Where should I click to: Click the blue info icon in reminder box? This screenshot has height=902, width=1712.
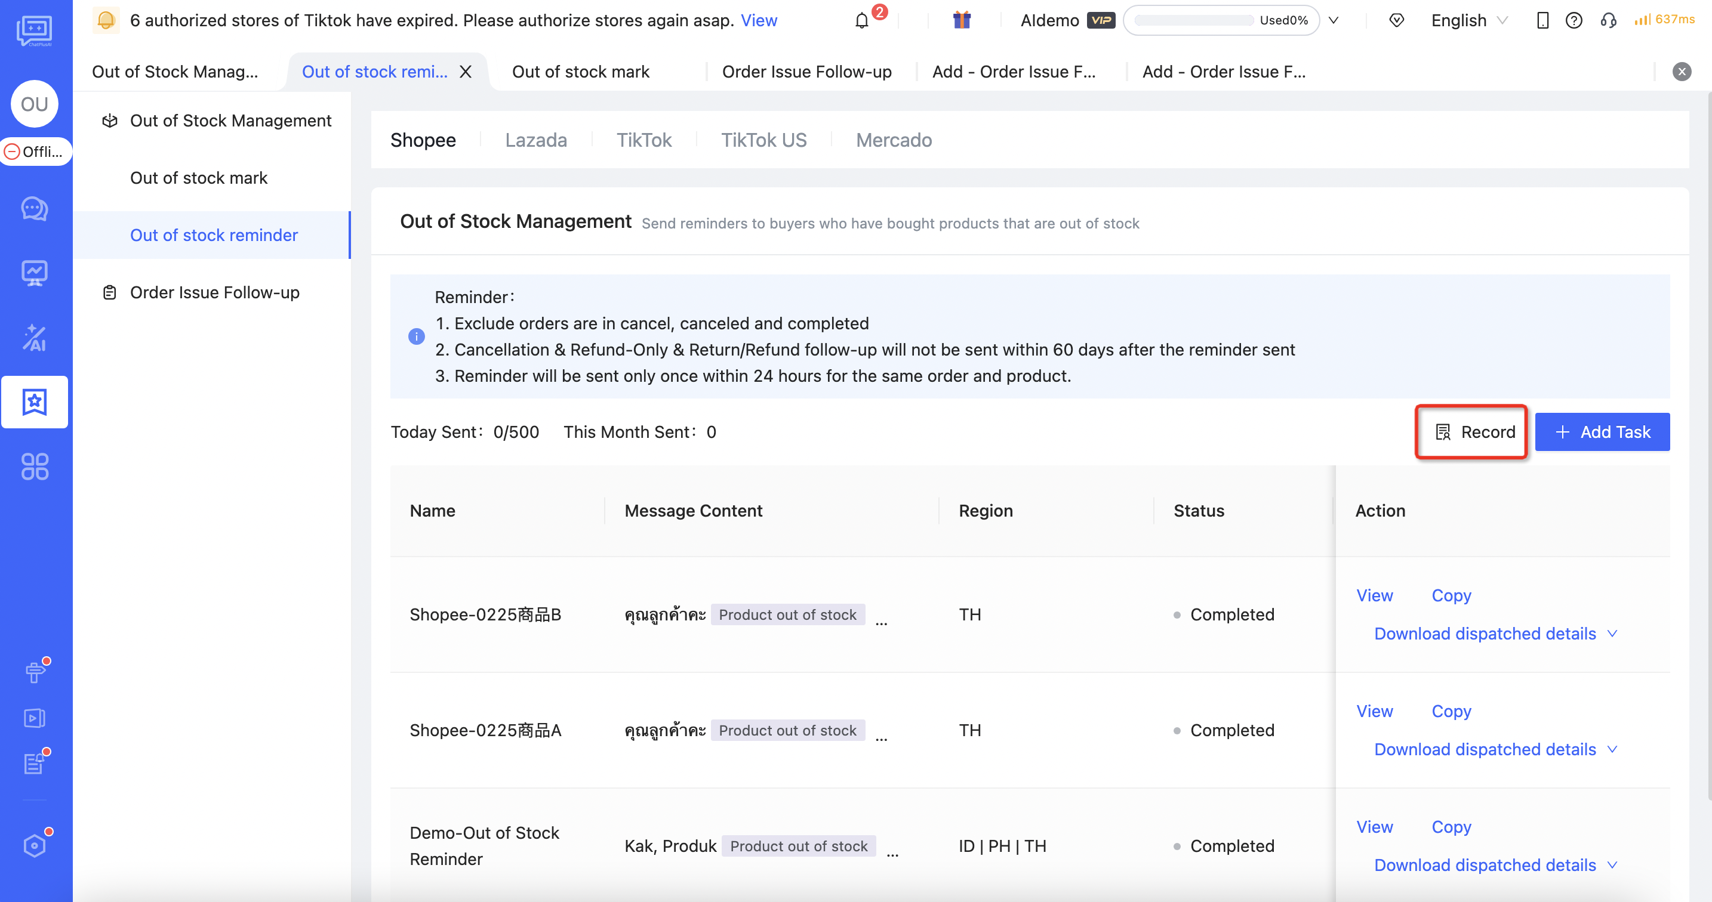tap(416, 336)
